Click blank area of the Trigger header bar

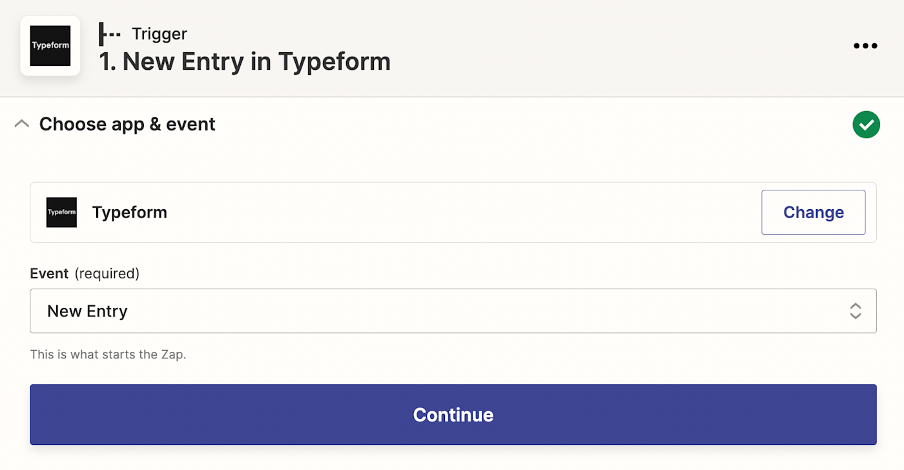pos(581,46)
